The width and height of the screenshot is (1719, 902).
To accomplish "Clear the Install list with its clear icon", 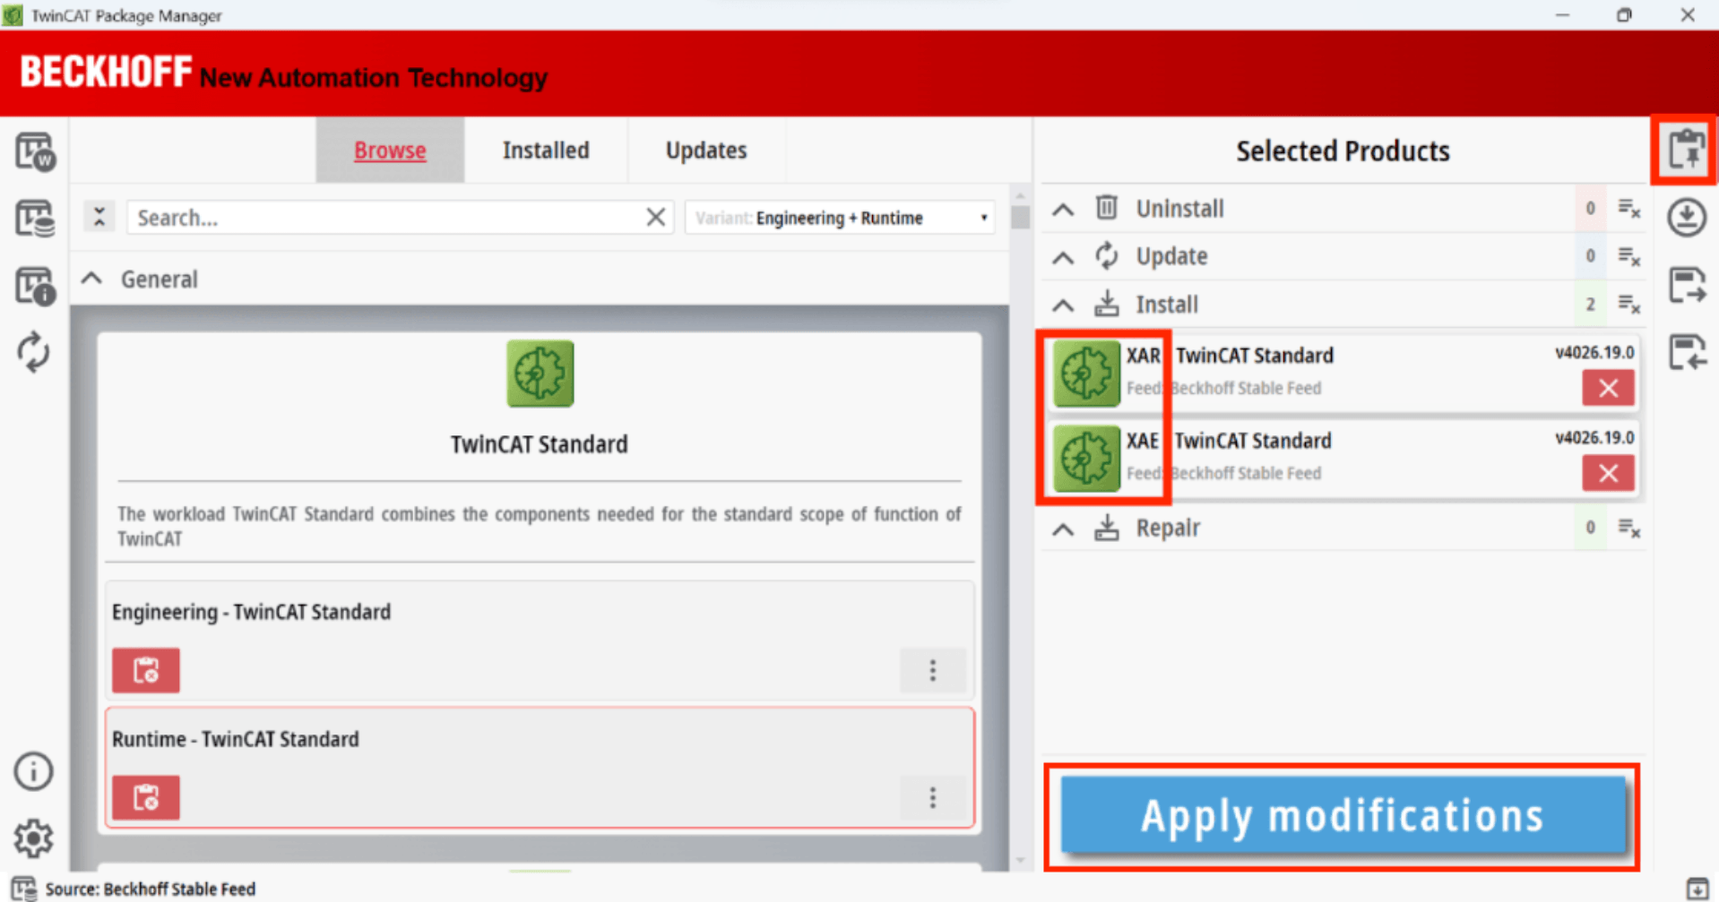I will point(1628,305).
